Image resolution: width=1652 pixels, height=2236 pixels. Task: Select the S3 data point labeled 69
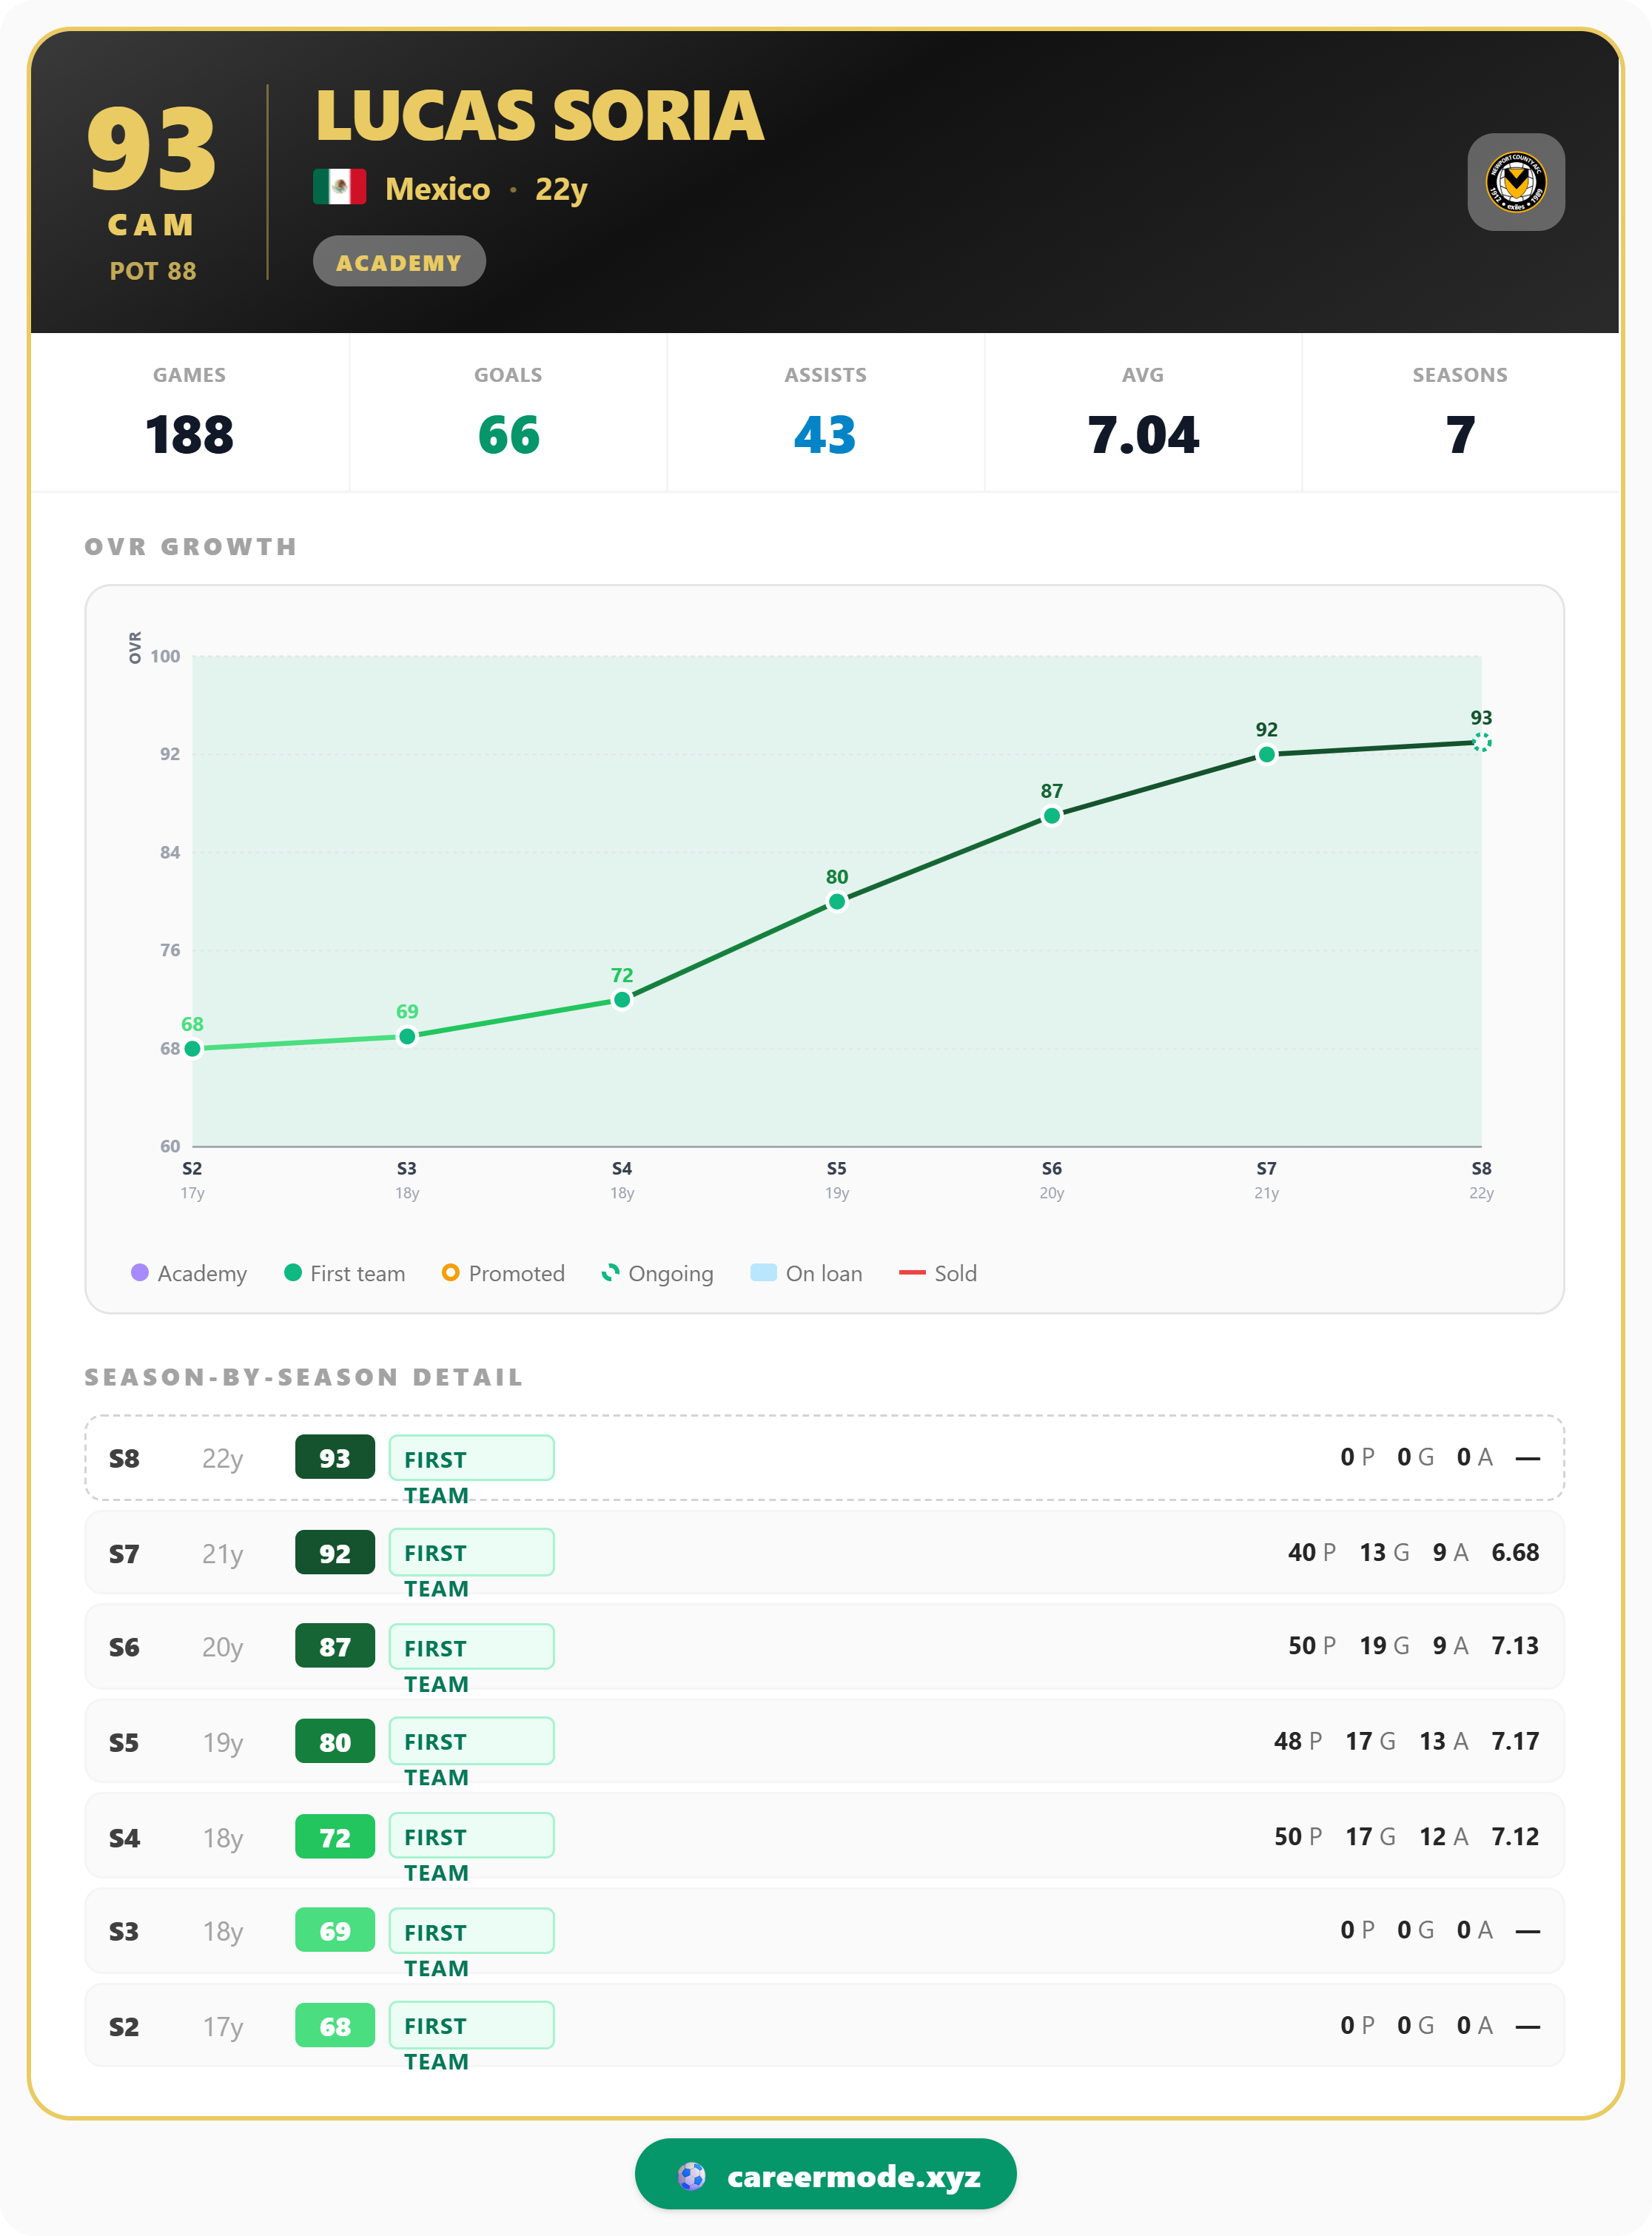click(407, 1036)
